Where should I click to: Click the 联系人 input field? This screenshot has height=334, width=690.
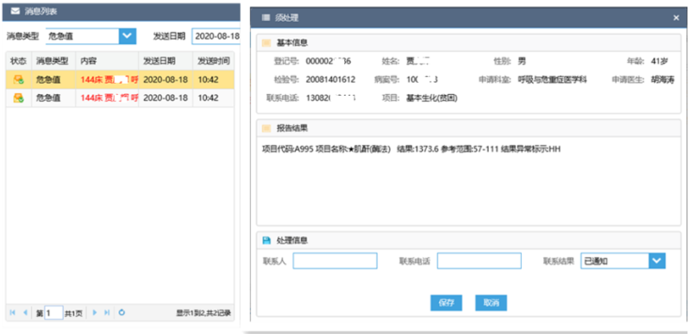[335, 261]
